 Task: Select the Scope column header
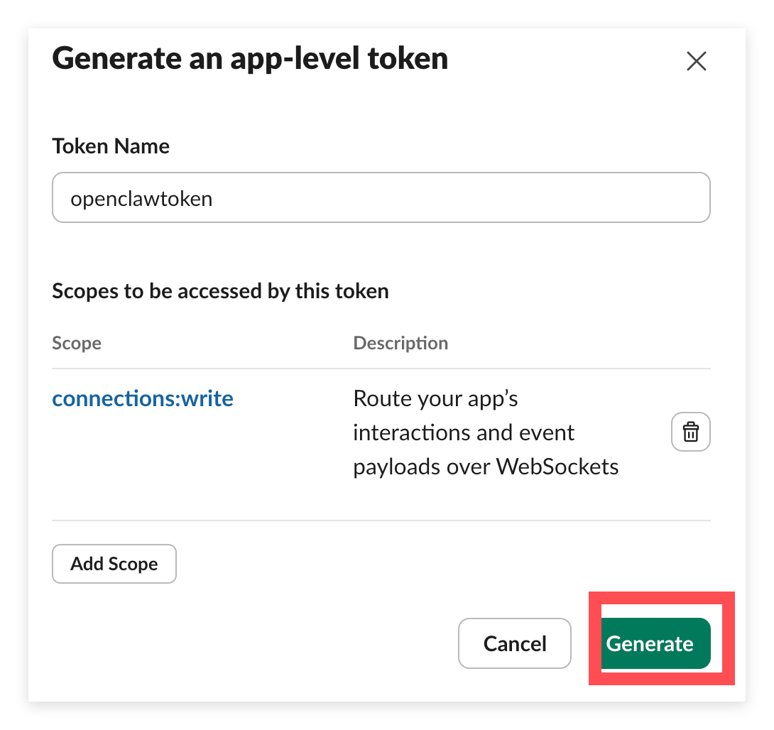pos(77,344)
